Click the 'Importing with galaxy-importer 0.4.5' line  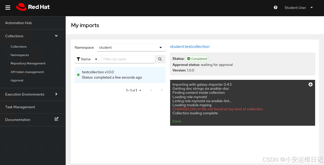(202, 84)
